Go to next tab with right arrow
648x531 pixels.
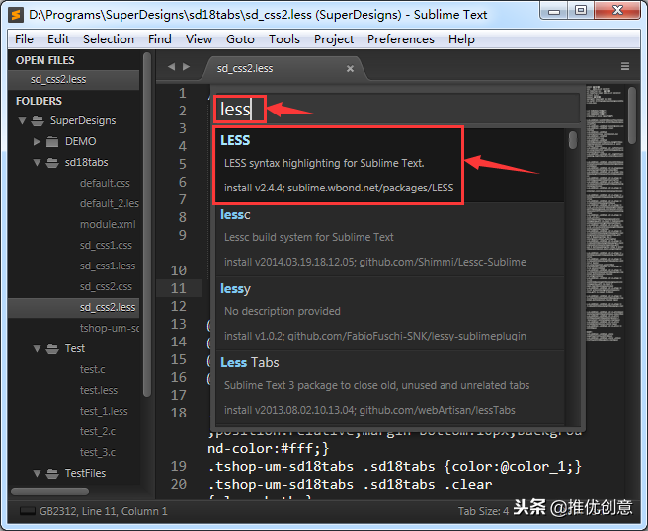point(186,66)
